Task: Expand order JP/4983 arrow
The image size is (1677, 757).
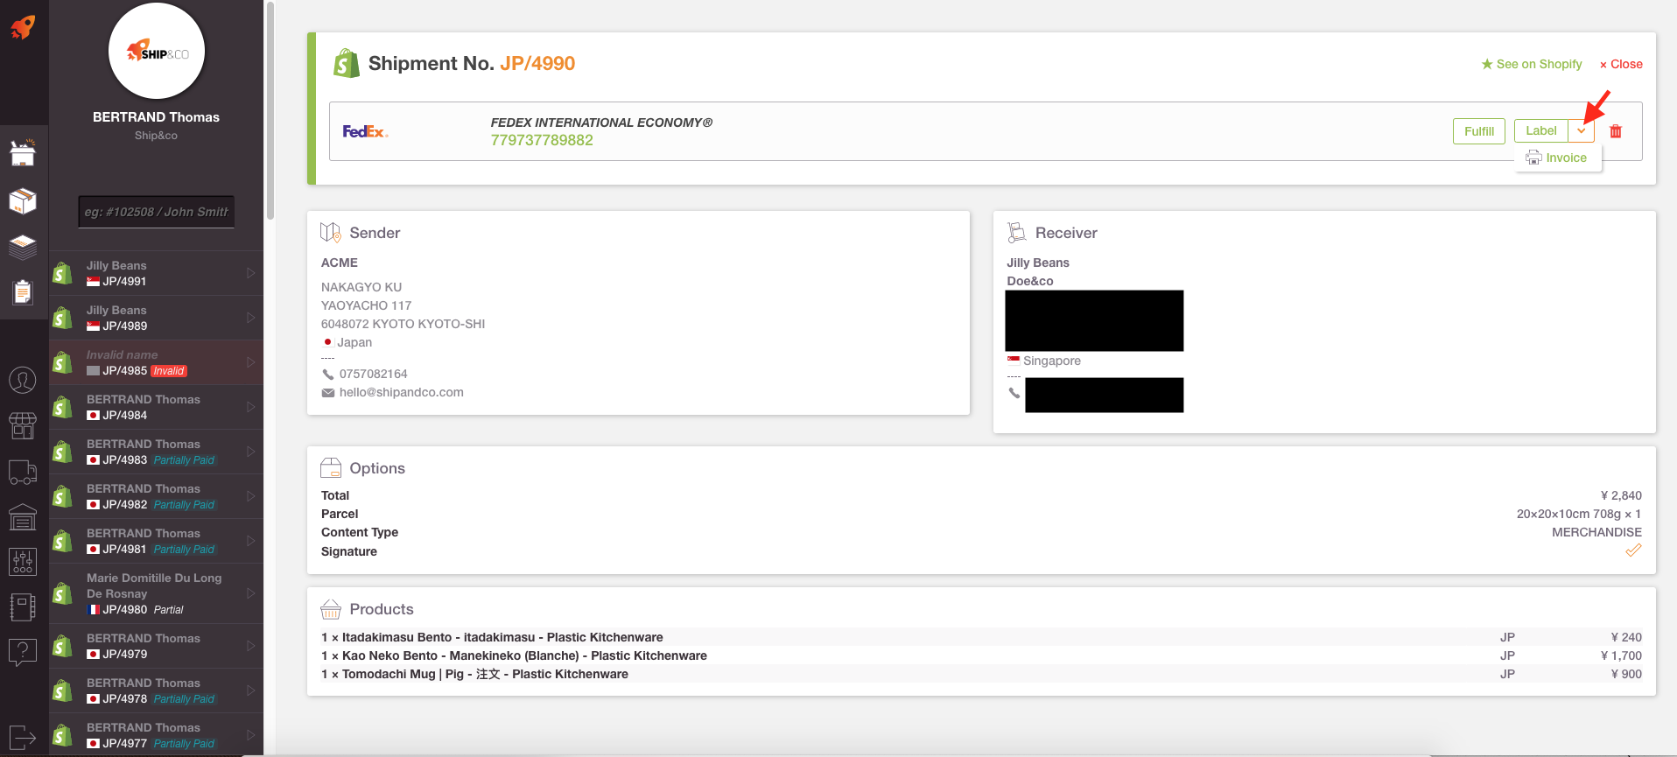Action: pos(250,452)
